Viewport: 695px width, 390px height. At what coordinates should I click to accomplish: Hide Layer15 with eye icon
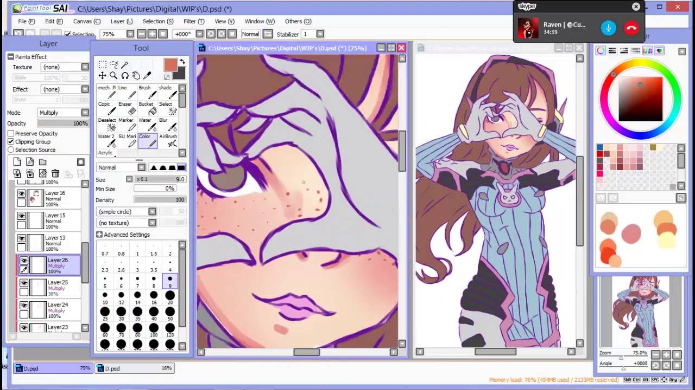[22, 216]
